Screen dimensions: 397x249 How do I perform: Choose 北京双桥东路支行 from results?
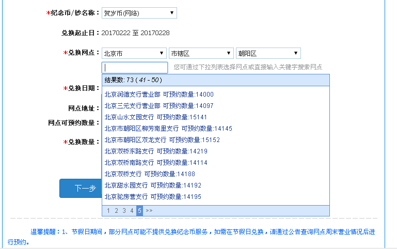click(x=155, y=151)
